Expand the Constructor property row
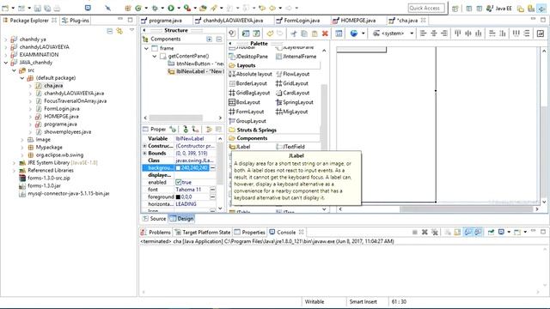This screenshot has height=309, width=550. (144, 146)
